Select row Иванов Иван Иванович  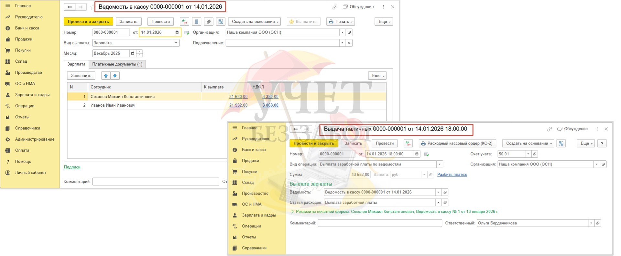[x=226, y=105]
